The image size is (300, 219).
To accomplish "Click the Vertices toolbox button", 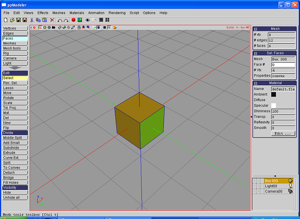I will click(x=15, y=28).
